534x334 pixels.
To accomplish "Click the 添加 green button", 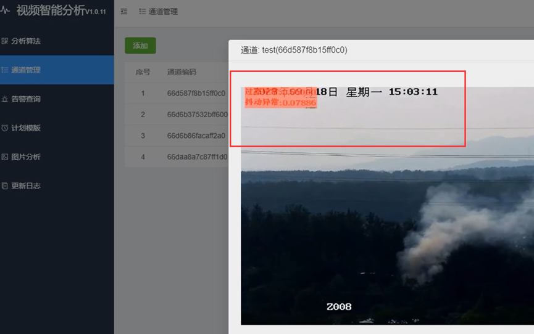I will point(140,46).
